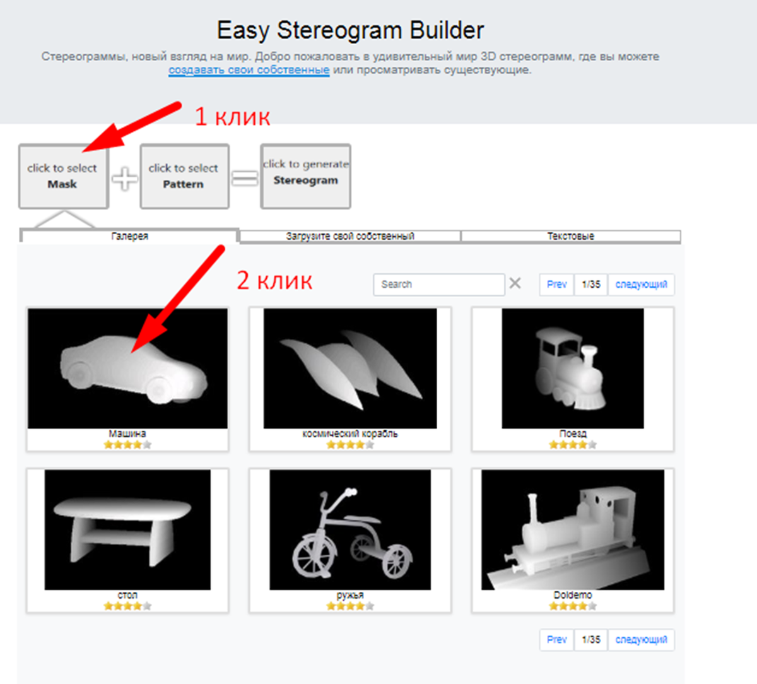
Task: Rate Машина using its star rating
Action: pos(127,445)
